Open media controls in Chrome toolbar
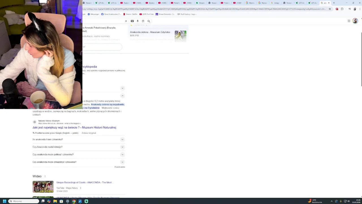This screenshot has width=362, height=204. tap(350, 9)
